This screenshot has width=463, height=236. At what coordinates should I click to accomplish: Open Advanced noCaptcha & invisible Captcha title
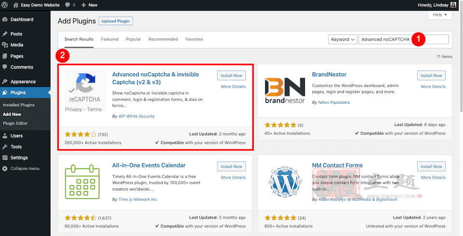click(156, 78)
